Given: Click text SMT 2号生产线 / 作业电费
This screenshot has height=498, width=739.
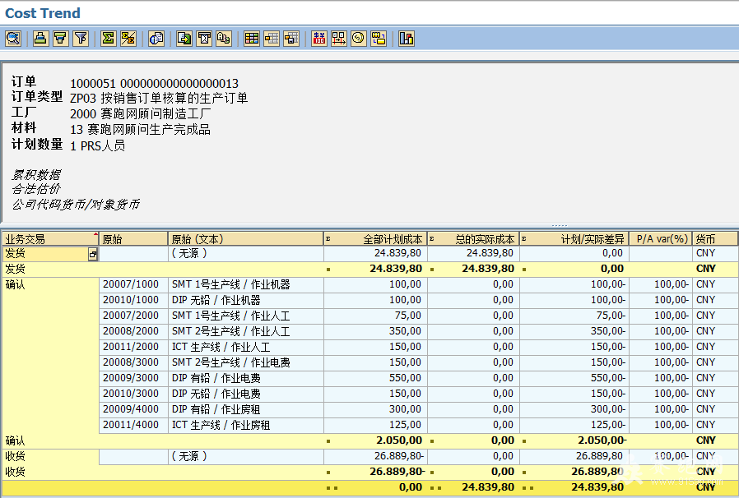Looking at the screenshot, I should click(231, 362).
